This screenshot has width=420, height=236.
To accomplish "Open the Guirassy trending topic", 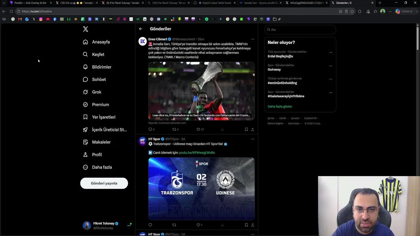I will 274,69.
